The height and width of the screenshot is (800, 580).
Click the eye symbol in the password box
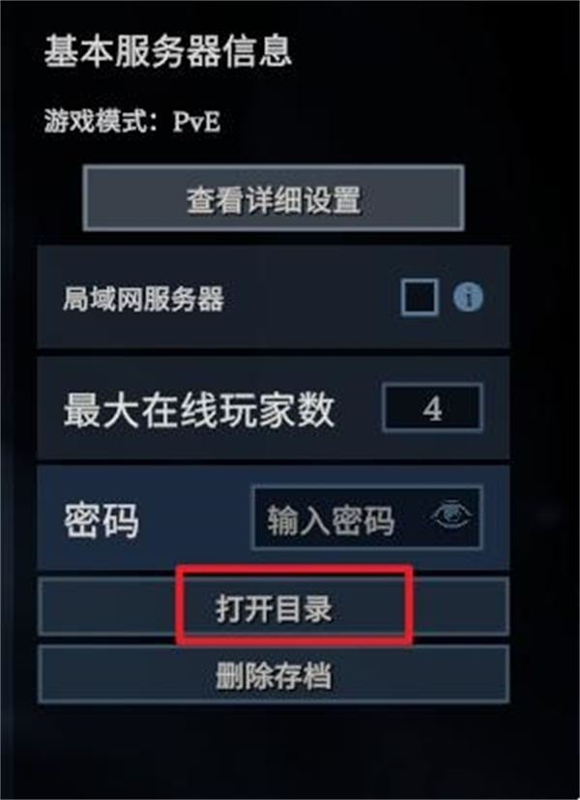(451, 516)
